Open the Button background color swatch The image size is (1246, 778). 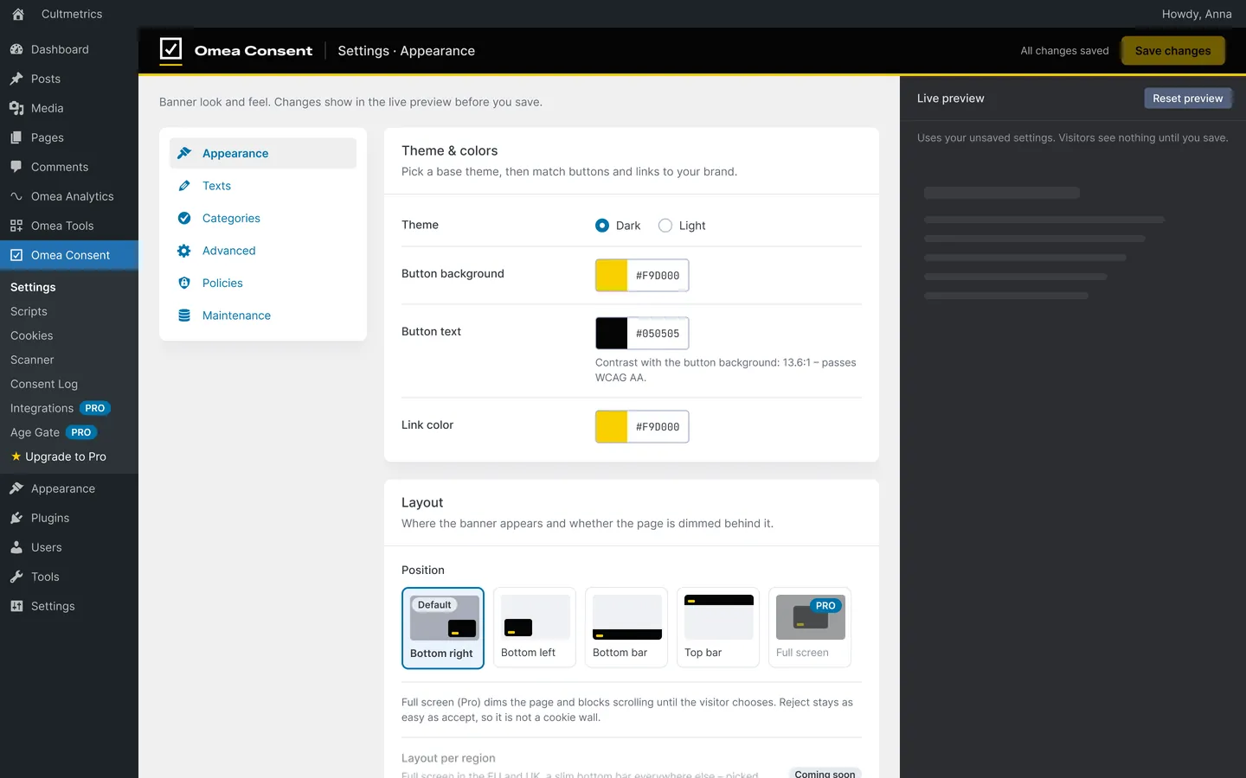(x=612, y=276)
